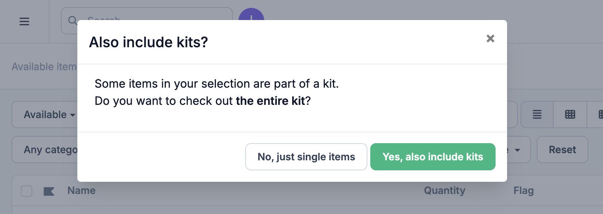Reset the item filters
The image size is (603, 214).
point(563,150)
